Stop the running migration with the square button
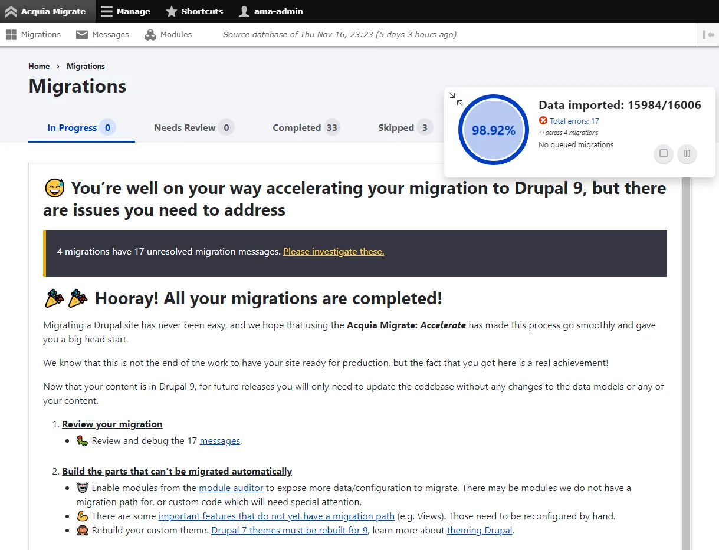 coord(663,154)
